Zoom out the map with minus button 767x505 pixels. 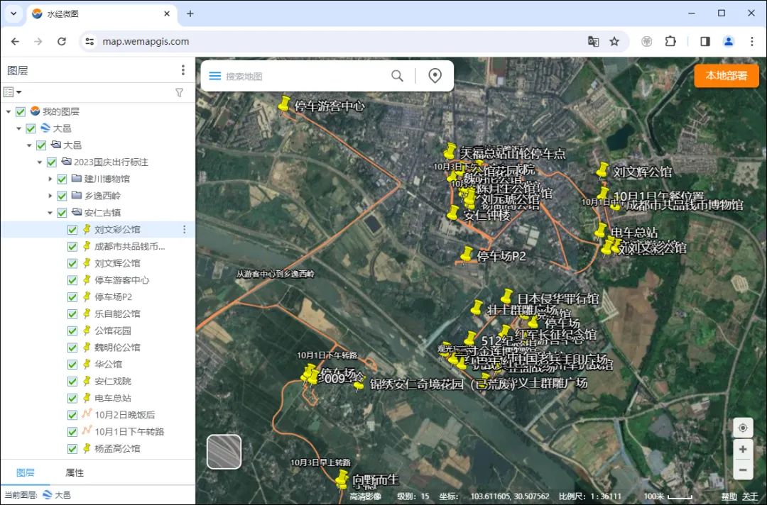[x=742, y=469]
